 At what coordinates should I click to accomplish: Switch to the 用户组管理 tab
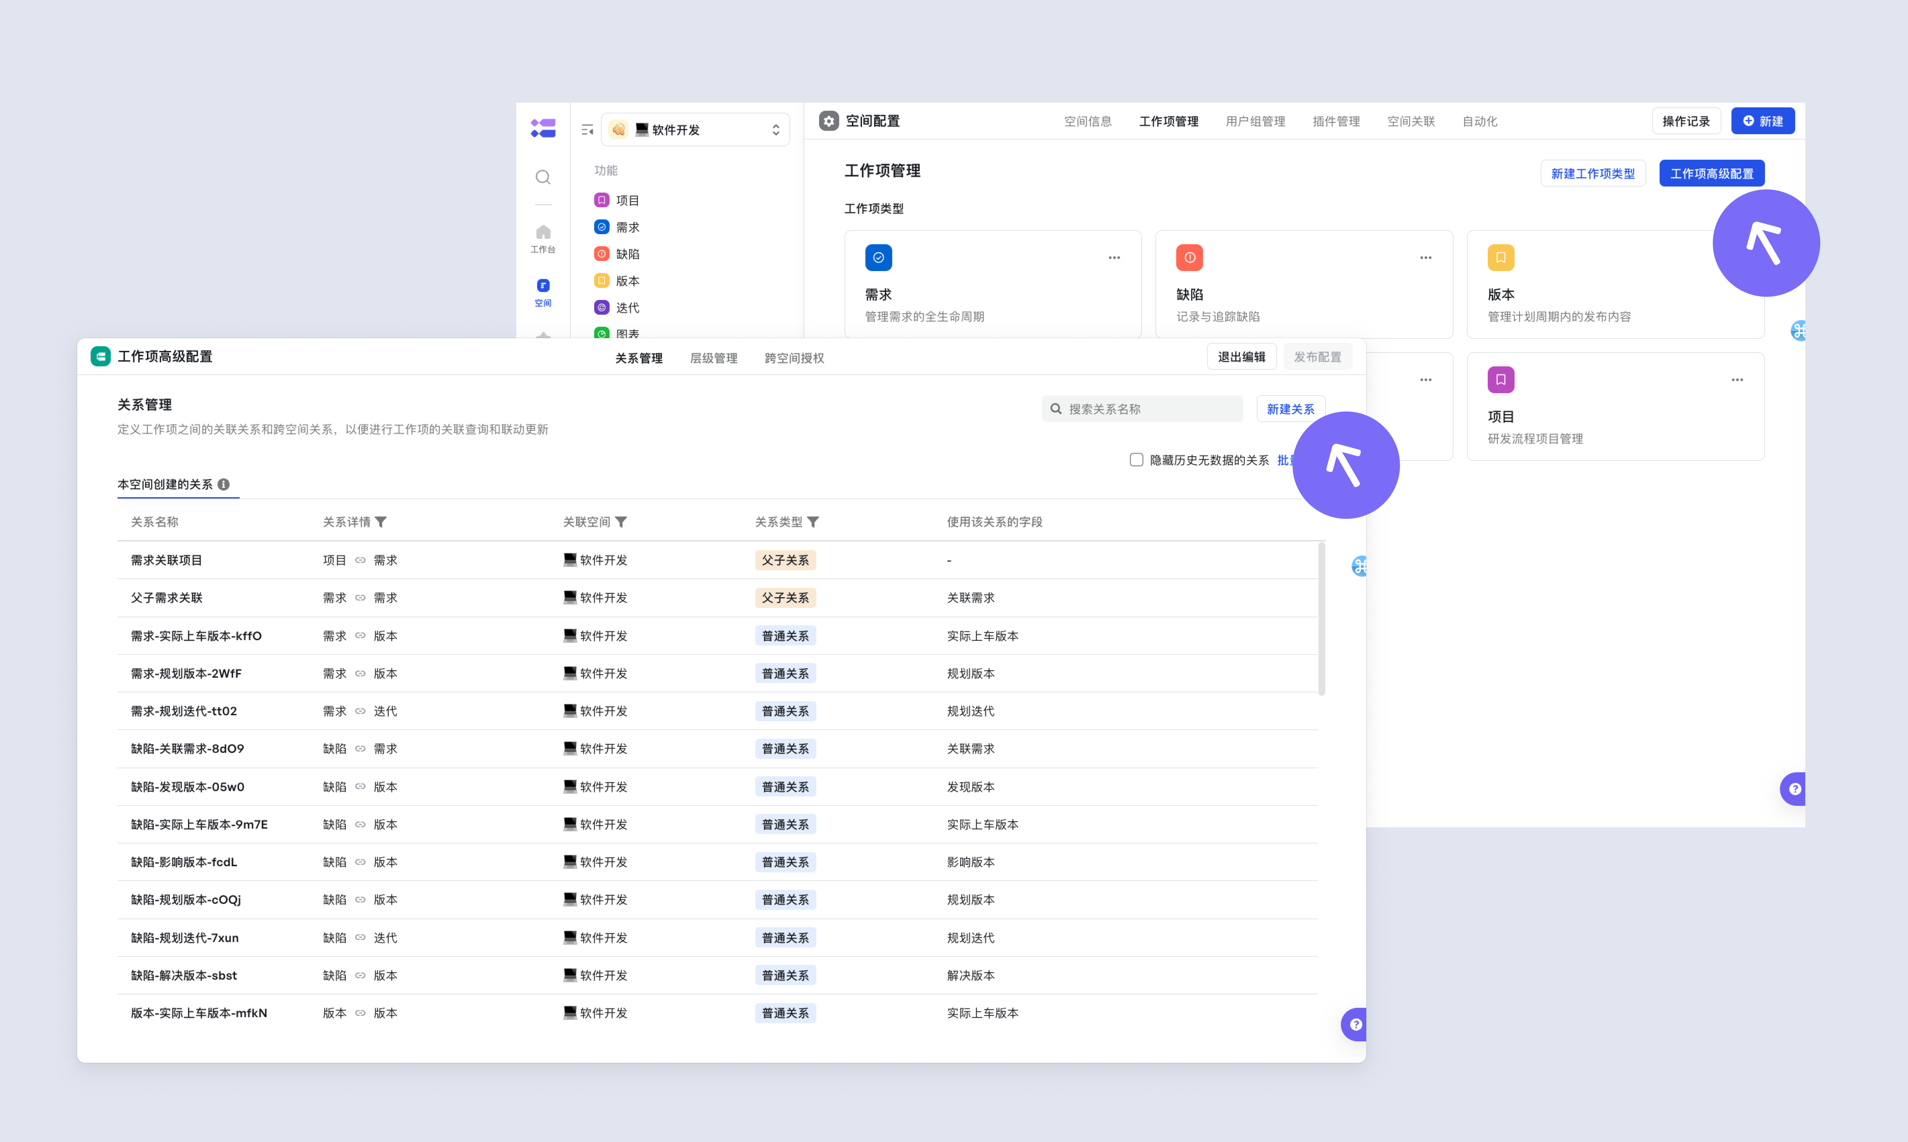tap(1255, 121)
